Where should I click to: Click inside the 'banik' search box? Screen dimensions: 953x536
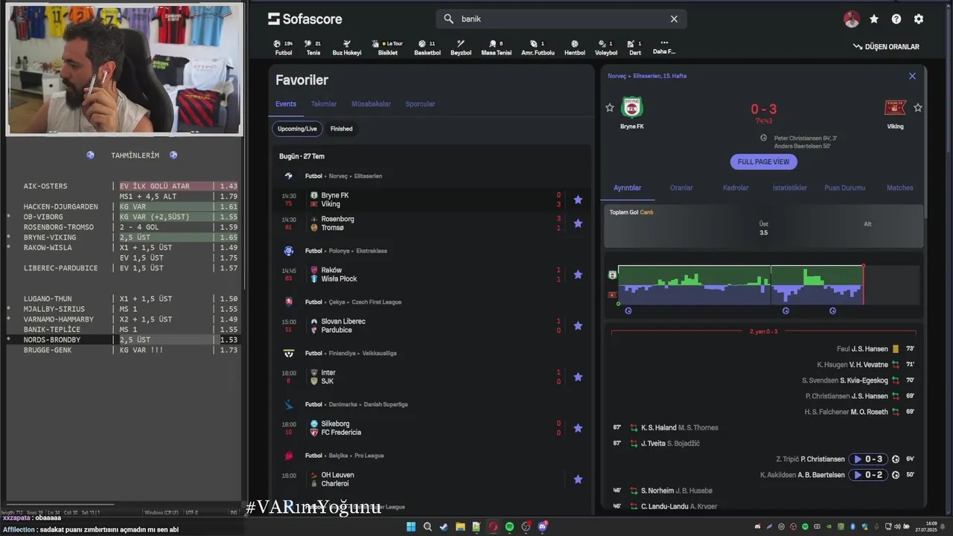pos(561,19)
